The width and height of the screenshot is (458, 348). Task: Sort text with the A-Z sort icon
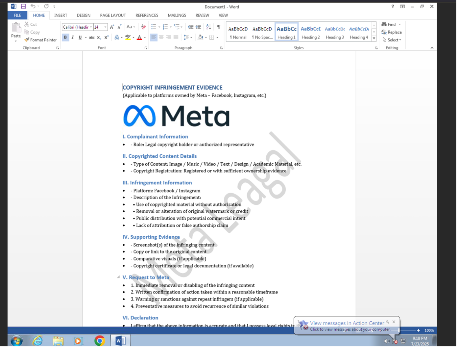(209, 27)
